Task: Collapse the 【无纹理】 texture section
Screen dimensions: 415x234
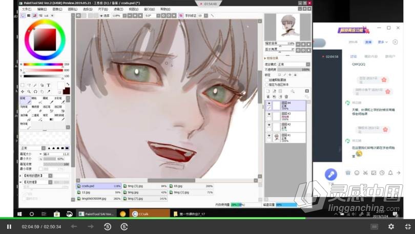Action: tap(21, 182)
